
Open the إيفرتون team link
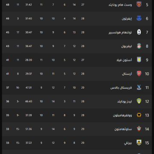coord(127,19)
